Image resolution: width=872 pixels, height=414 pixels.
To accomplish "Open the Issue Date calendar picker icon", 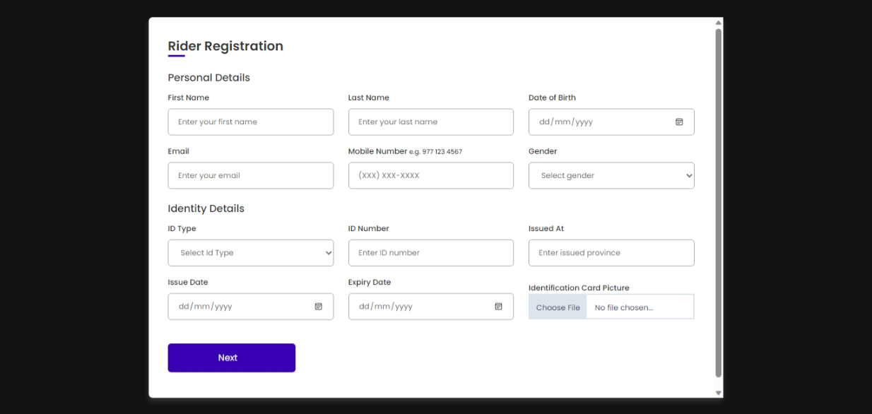I will pos(318,307).
